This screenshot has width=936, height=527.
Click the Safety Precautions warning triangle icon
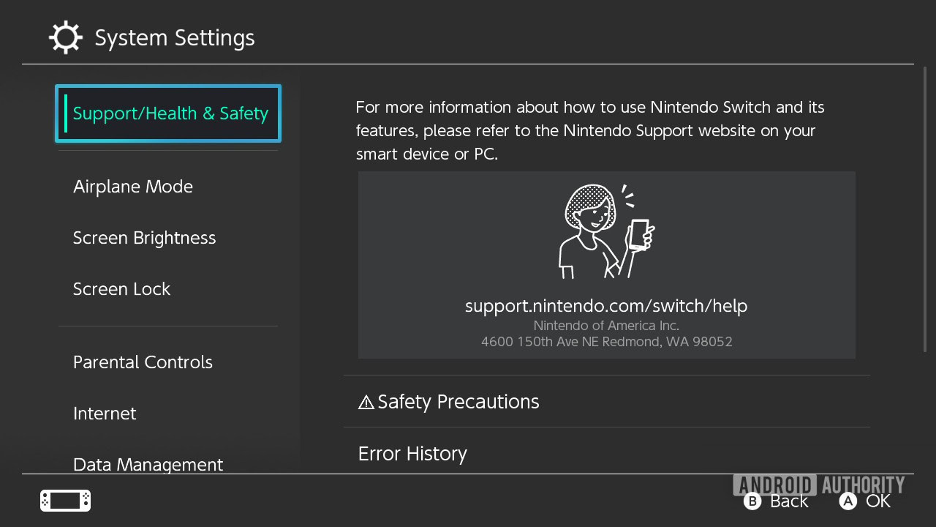click(366, 402)
